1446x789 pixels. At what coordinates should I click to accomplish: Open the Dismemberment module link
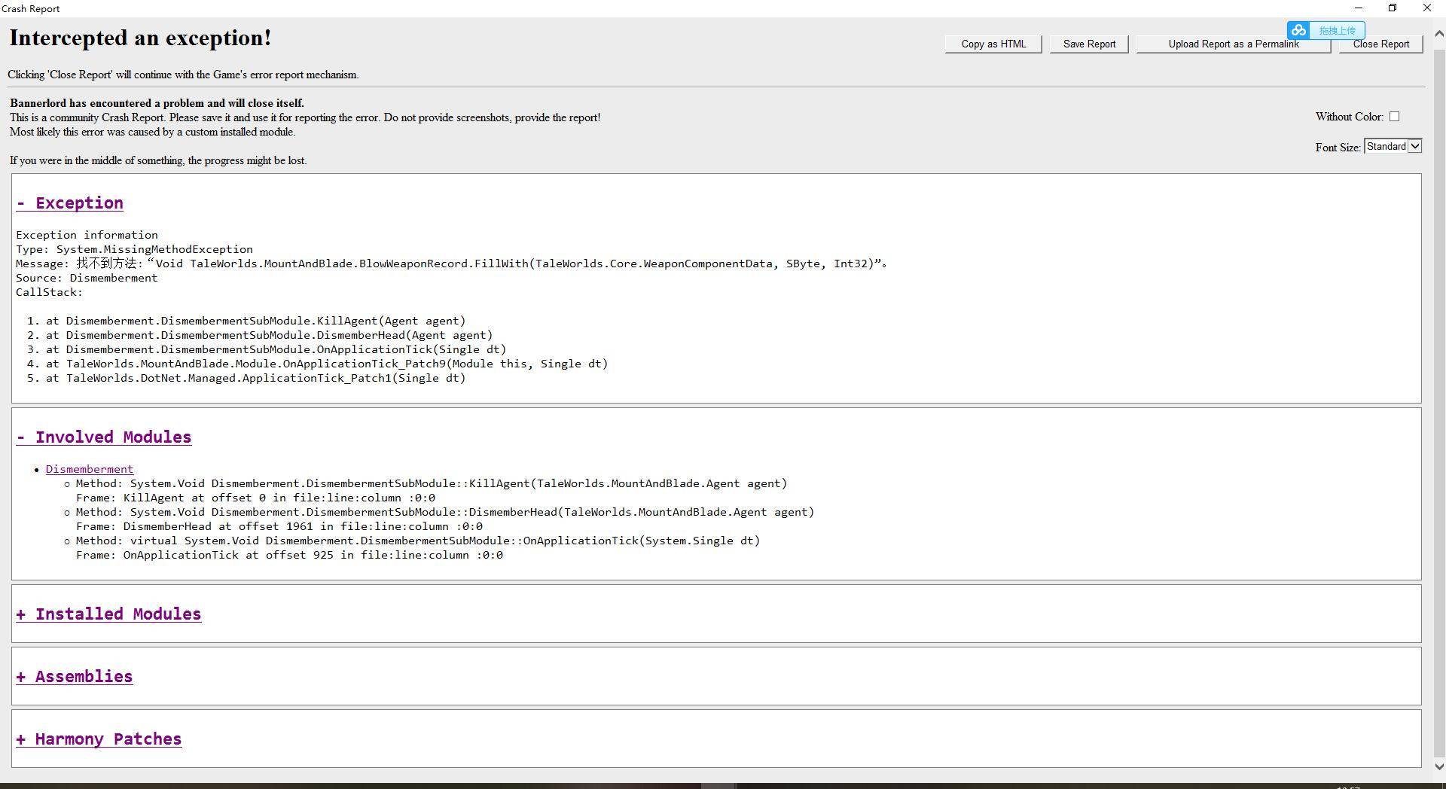(90, 470)
